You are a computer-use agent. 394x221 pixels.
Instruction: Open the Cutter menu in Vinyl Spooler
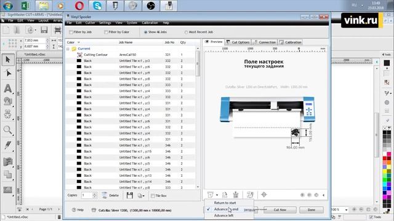point(90,23)
